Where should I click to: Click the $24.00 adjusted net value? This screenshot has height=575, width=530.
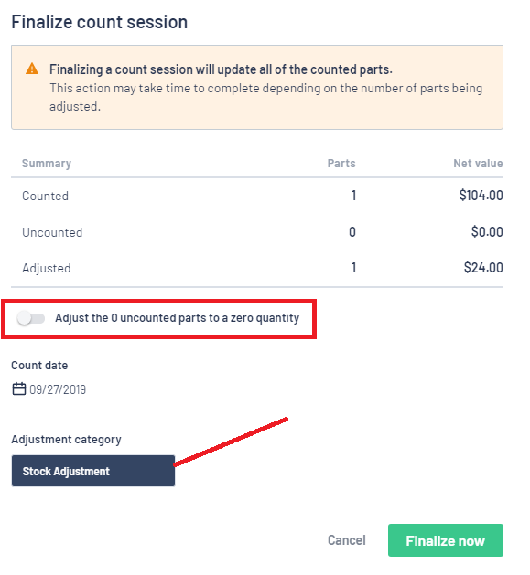(x=483, y=267)
